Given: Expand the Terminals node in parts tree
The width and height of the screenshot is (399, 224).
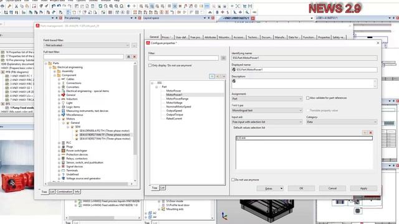Looking at the screenshot, I should point(59,170).
